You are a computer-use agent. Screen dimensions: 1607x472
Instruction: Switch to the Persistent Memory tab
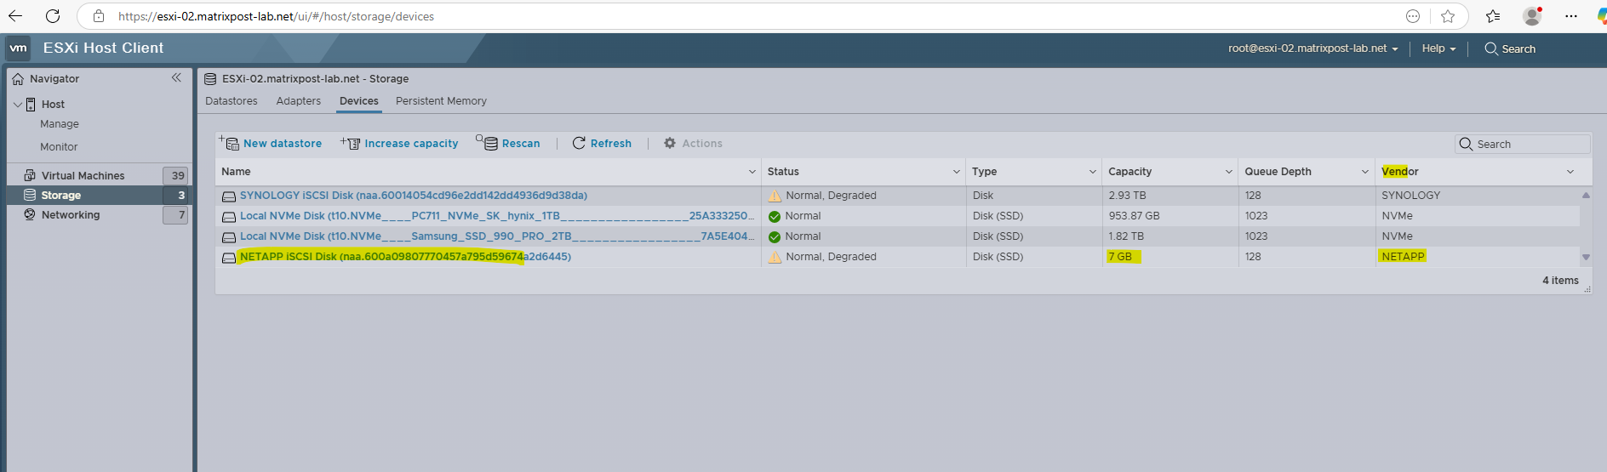(441, 101)
